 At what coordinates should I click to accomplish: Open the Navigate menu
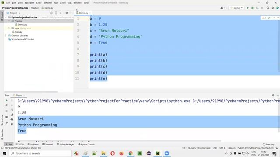pyautogui.click(x=29, y=3)
